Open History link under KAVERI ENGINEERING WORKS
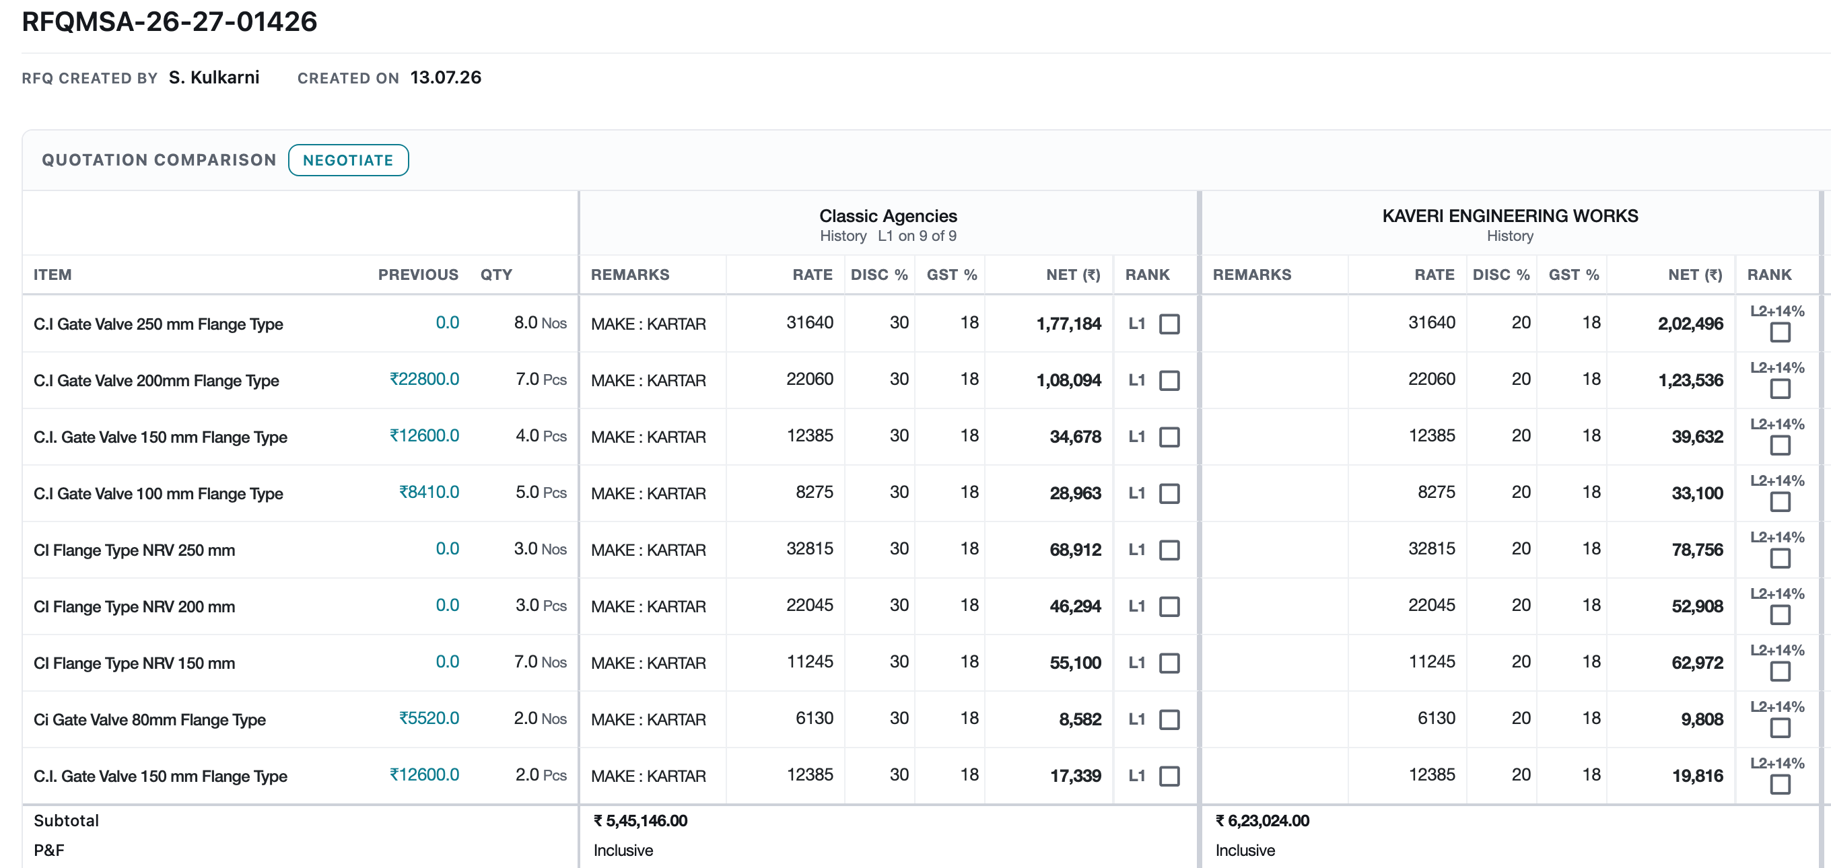The height and width of the screenshot is (868, 1831). (x=1510, y=236)
